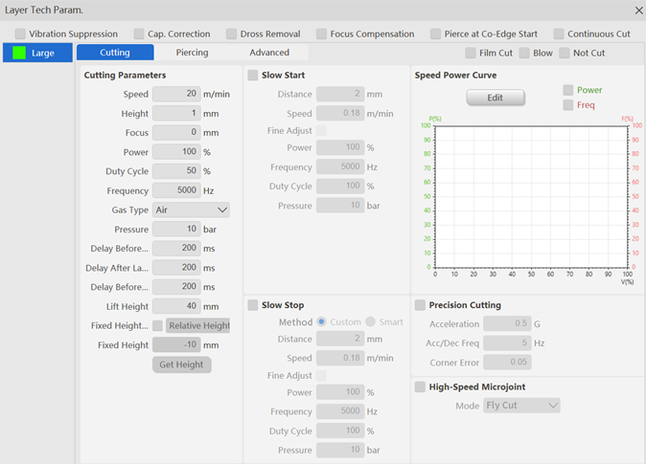Enable Focus Compensation option
646x464 pixels.
pos(322,34)
